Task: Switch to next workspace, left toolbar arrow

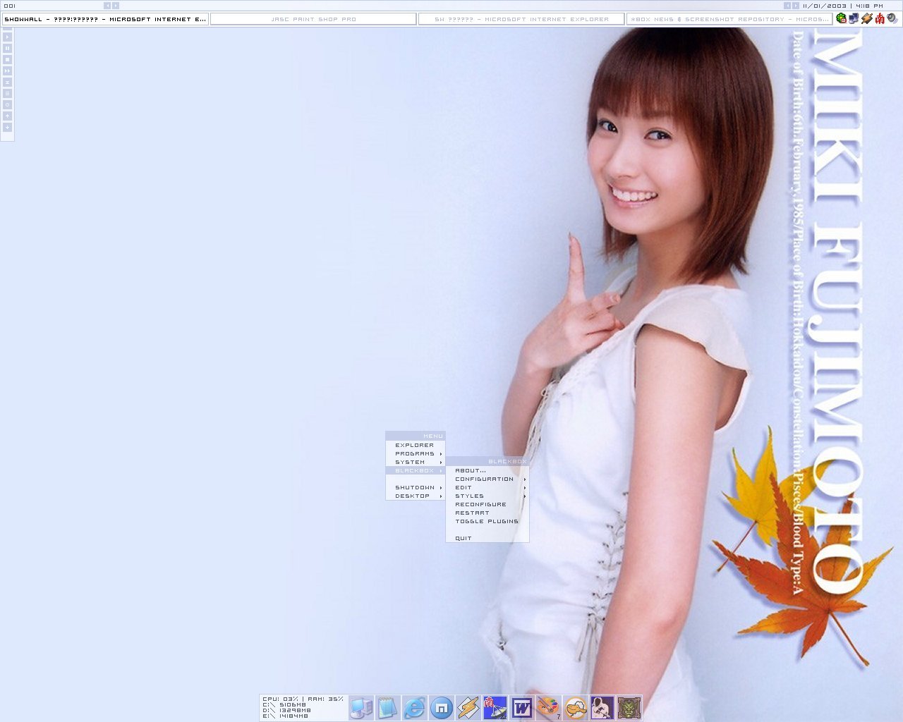Action: [x=116, y=6]
